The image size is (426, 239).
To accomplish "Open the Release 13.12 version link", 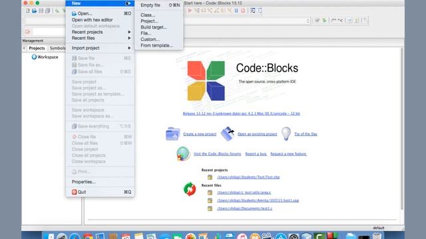I will (x=241, y=114).
